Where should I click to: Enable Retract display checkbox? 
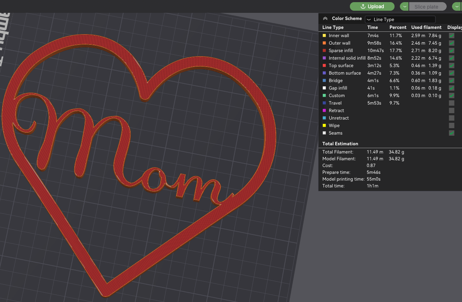click(452, 111)
